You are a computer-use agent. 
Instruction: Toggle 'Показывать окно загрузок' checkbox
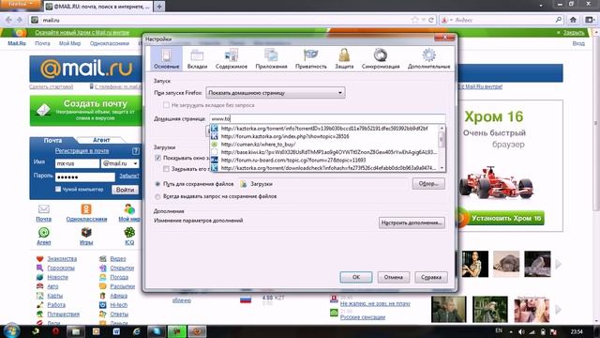157,158
